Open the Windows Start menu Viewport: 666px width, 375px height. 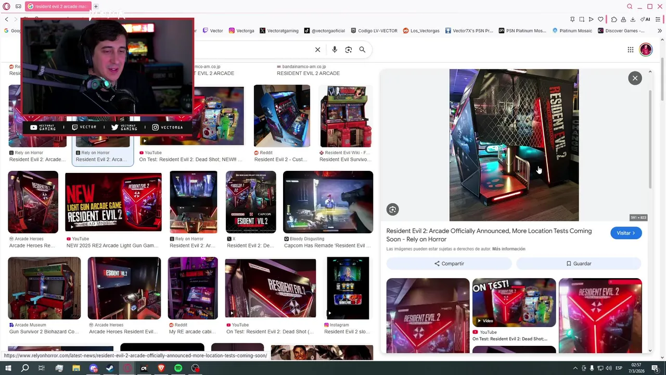(8, 368)
